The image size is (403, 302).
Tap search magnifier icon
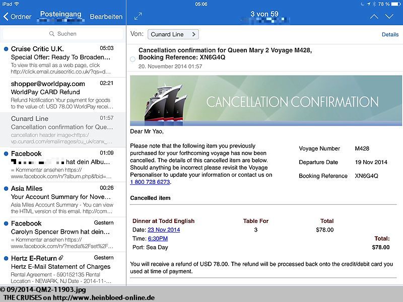(x=52, y=34)
